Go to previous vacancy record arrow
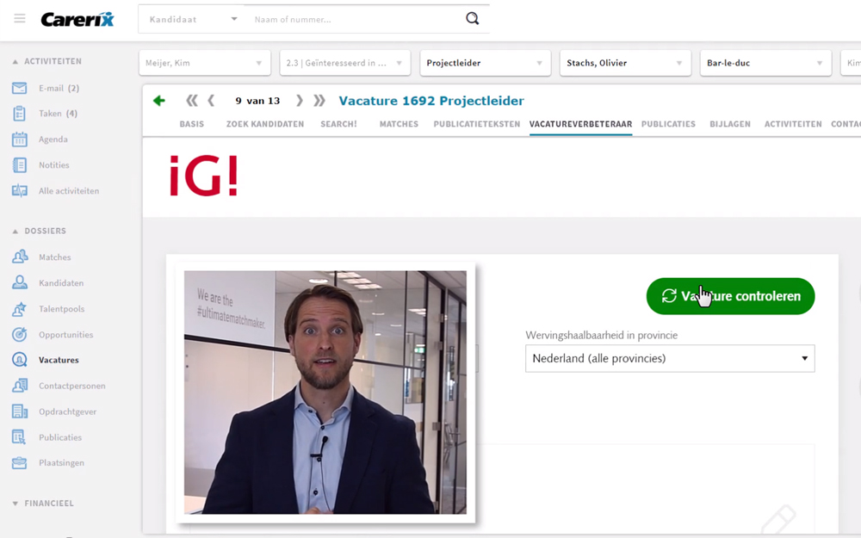The image size is (861, 538). coord(211,101)
